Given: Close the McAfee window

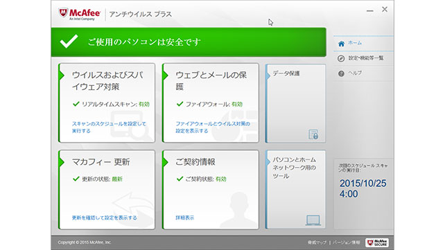Looking at the screenshot, I should pos(385,10).
